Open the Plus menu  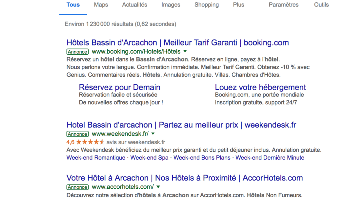click(x=238, y=5)
